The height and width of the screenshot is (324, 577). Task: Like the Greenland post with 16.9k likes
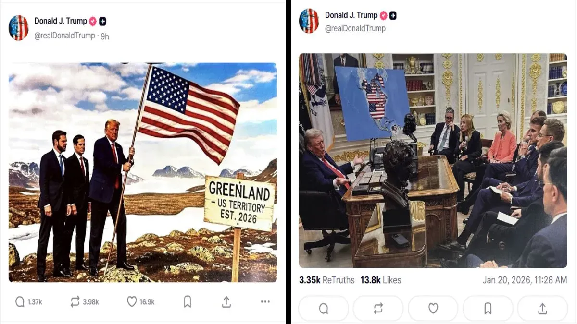[x=140, y=301]
